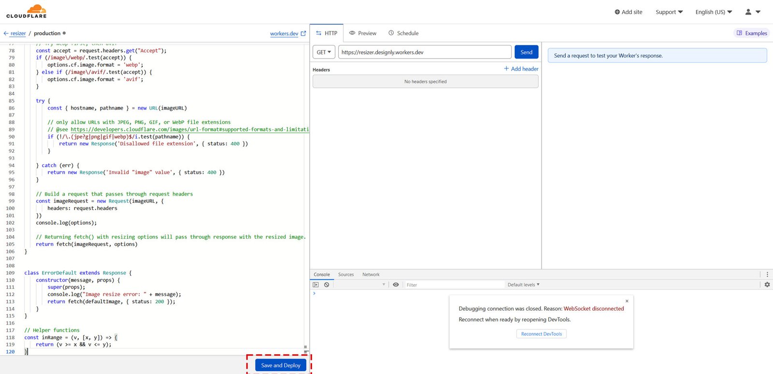Toggle the console sidebar panel icon
Screen dimensions: 773x374
pos(316,285)
